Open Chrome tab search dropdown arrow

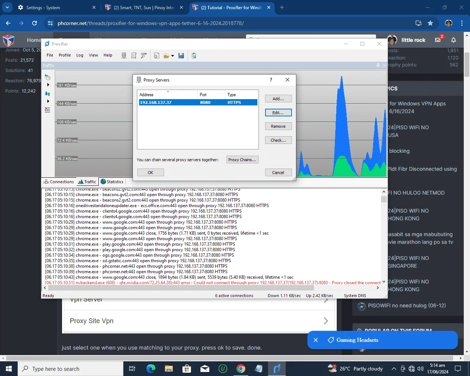click(x=7, y=7)
